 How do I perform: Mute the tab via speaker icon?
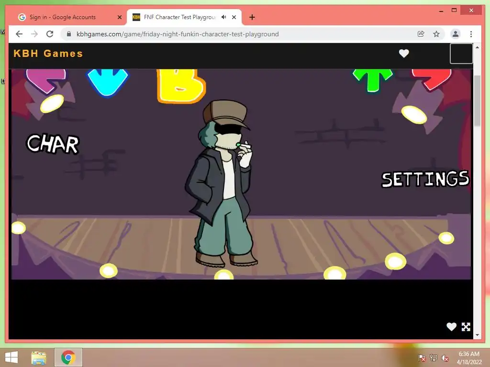[x=224, y=17]
